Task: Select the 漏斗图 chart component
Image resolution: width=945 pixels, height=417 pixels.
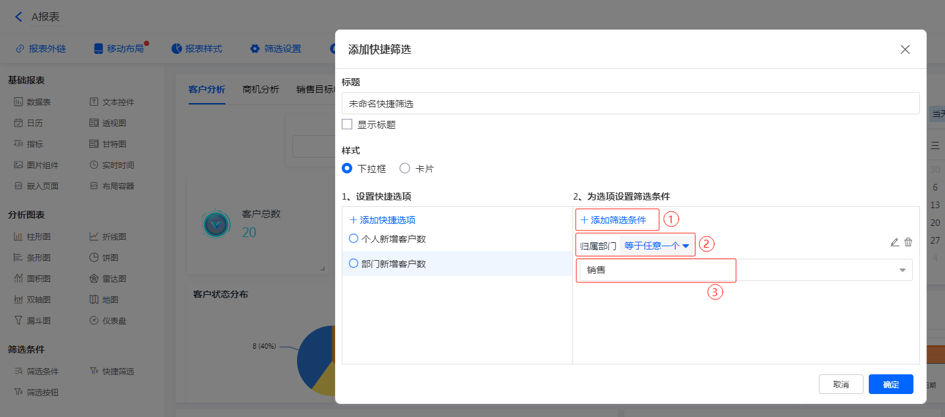Action: tap(32, 320)
